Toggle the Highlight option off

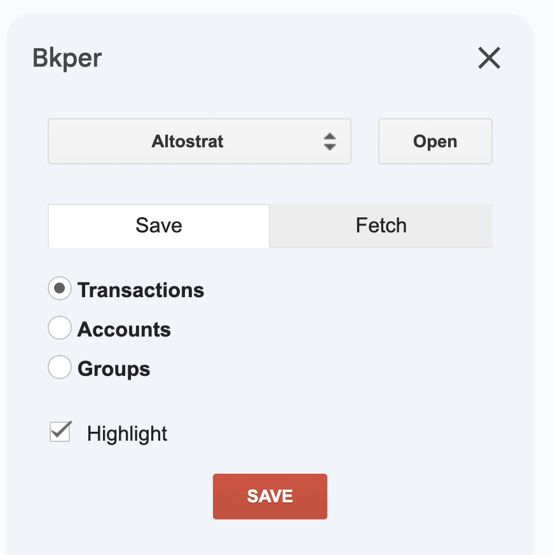click(60, 432)
